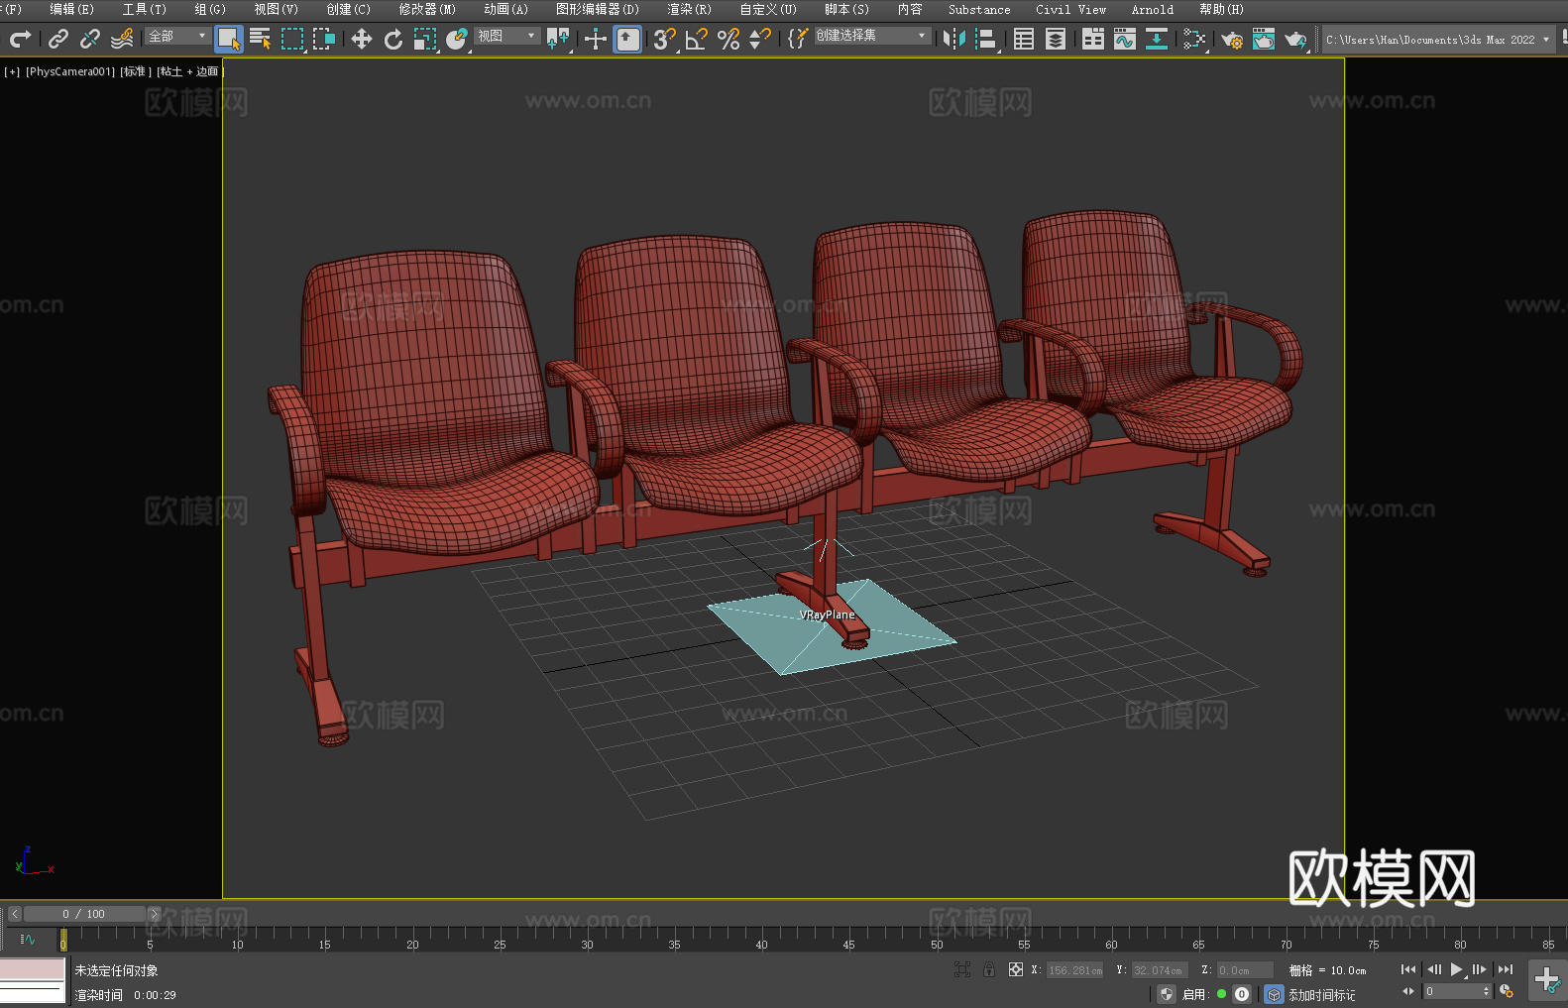The image size is (1568, 1008).
Task: Open Schematic View icon
Action: 1157,39
